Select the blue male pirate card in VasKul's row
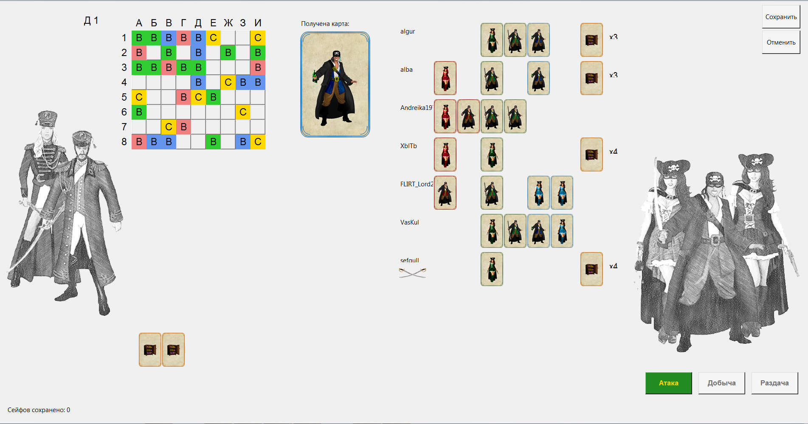The image size is (808, 424). pos(538,231)
